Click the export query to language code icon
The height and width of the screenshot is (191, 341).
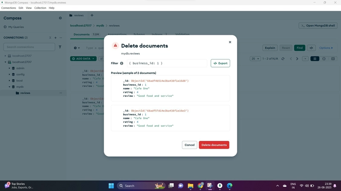point(311,48)
